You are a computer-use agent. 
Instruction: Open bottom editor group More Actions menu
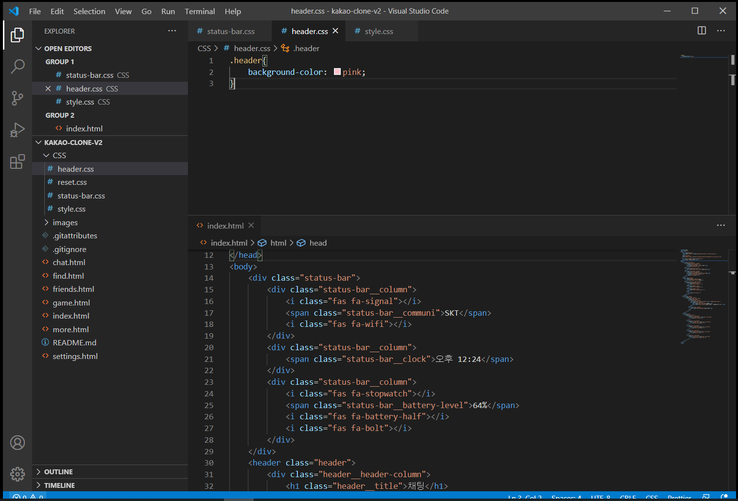[721, 225]
